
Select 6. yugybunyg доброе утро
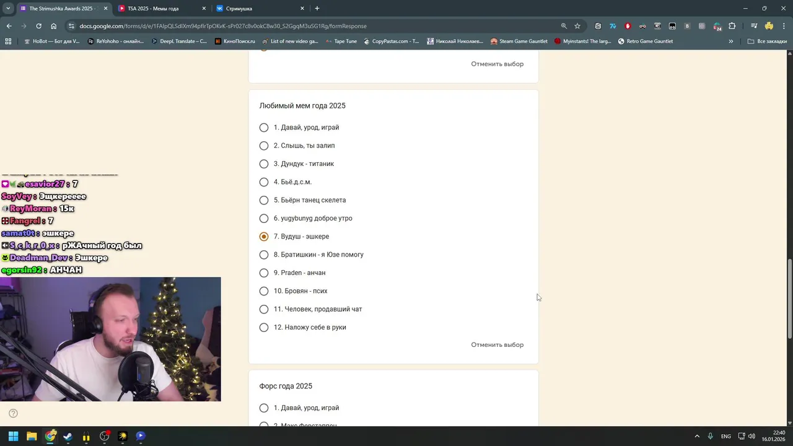point(264,218)
